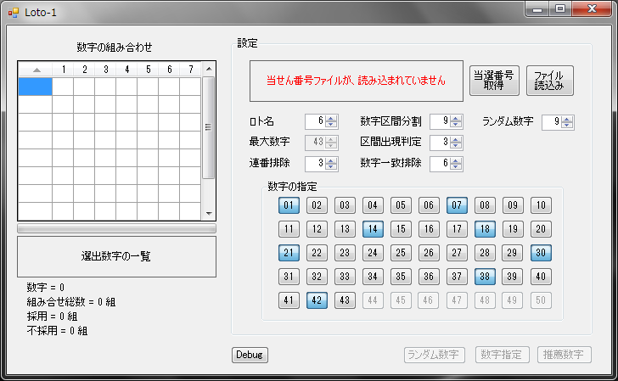Select number 36 toggle button
This screenshot has width=618, height=381.
[429, 277]
